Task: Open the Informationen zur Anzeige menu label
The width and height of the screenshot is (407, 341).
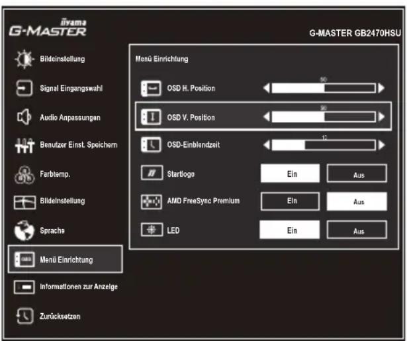Action: [79, 287]
